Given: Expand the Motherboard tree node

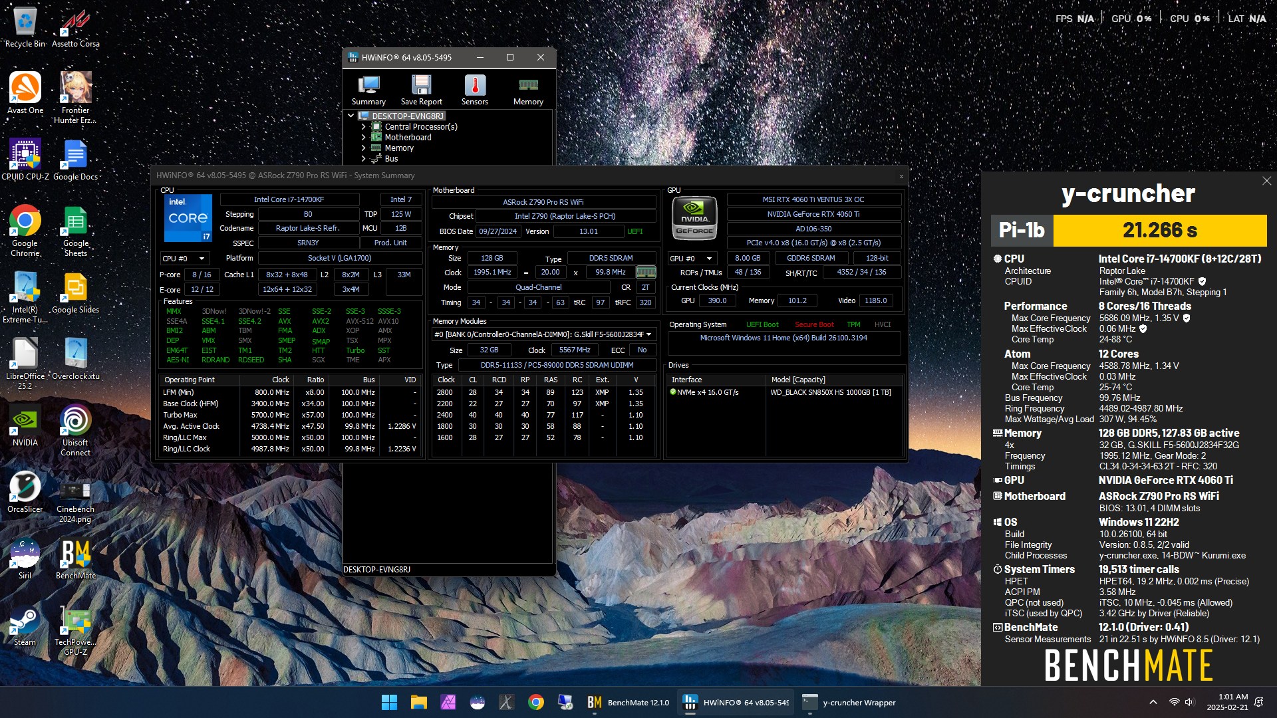Looking at the screenshot, I should pos(363,137).
